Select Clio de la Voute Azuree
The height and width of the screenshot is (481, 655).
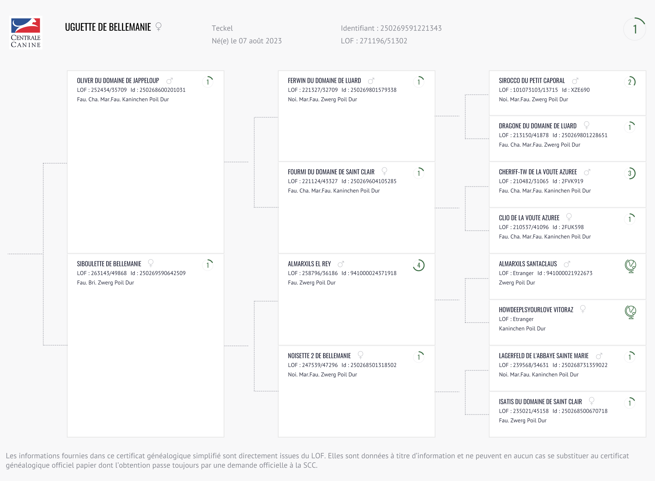(x=529, y=218)
